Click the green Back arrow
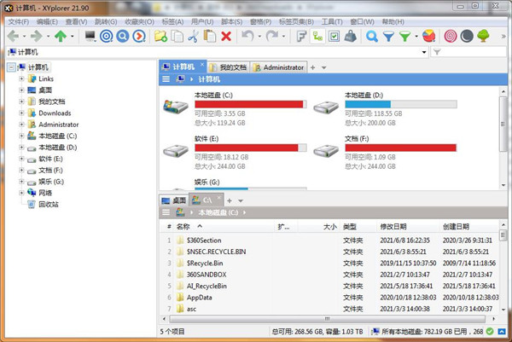The image size is (512, 342). [13, 36]
